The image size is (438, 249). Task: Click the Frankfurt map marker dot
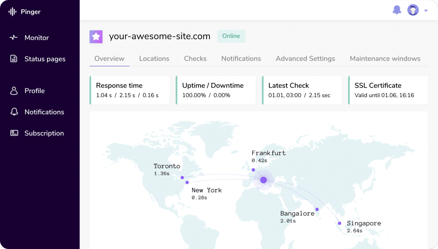point(253,170)
